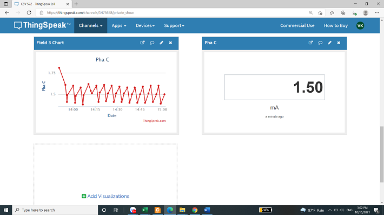Open VK user account avatar
The width and height of the screenshot is (384, 215).
point(360,26)
